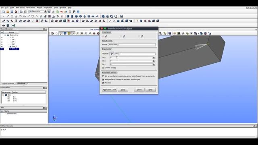Click the Dy spin arrows
Image resolution: width=258 pixels, height=145 pixels.
click(x=154, y=61)
